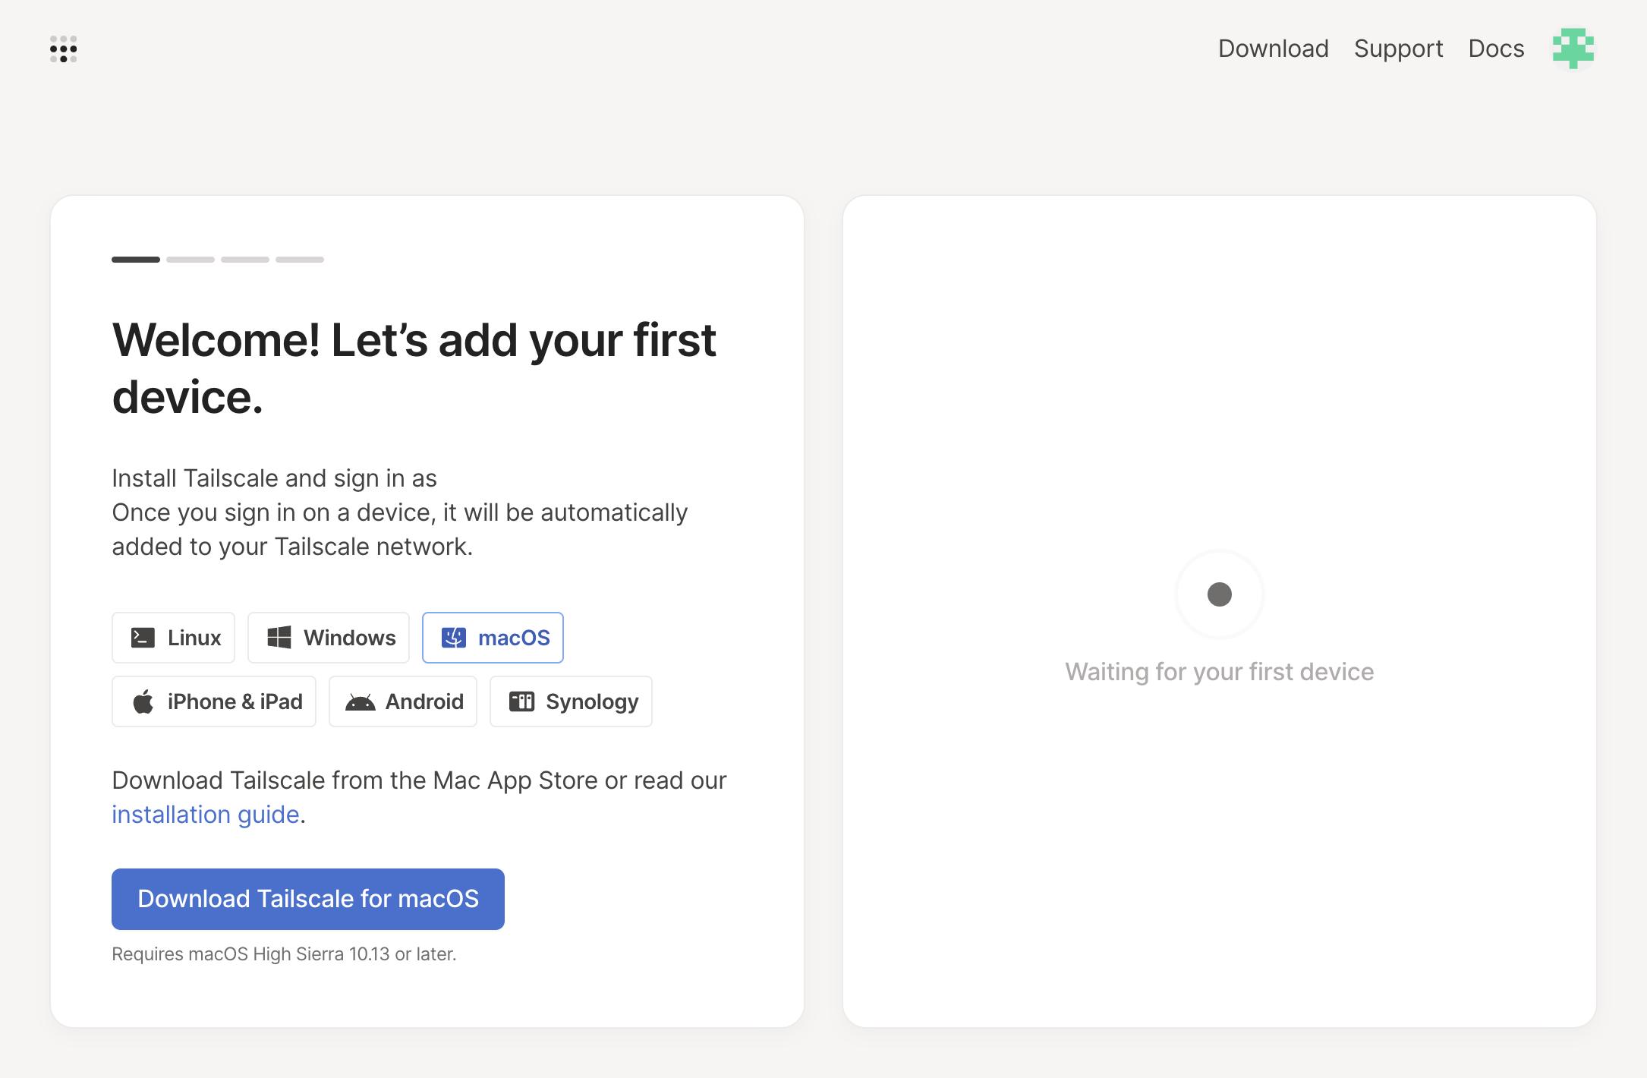
Task: Click the Synology NAS icon
Action: click(x=521, y=701)
